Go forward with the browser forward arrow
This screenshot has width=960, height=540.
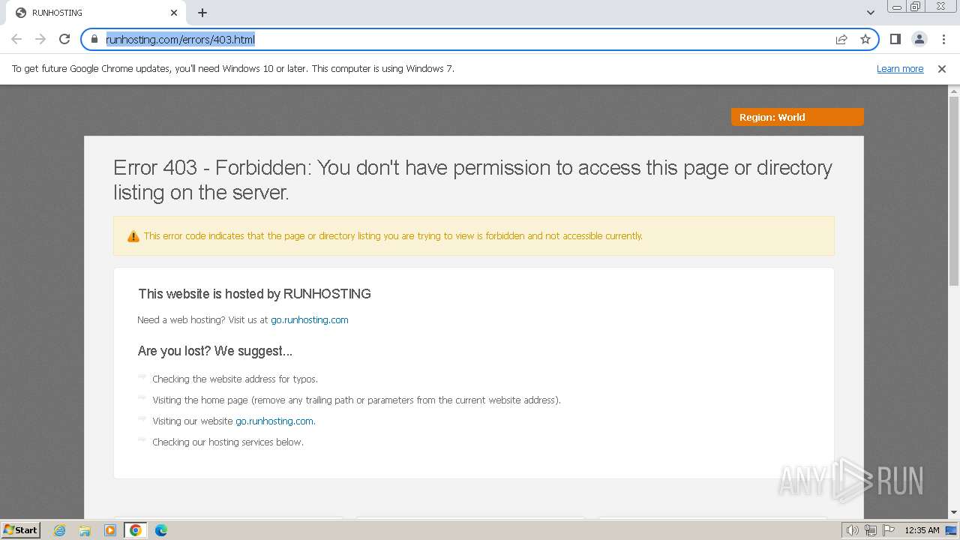tap(40, 39)
